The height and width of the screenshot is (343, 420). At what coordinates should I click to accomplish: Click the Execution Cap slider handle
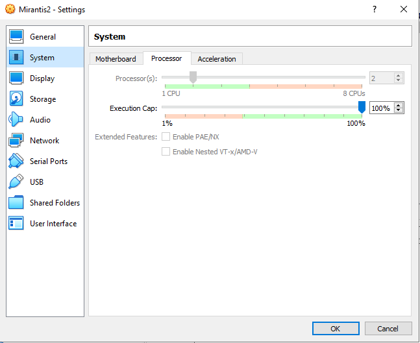pos(362,107)
